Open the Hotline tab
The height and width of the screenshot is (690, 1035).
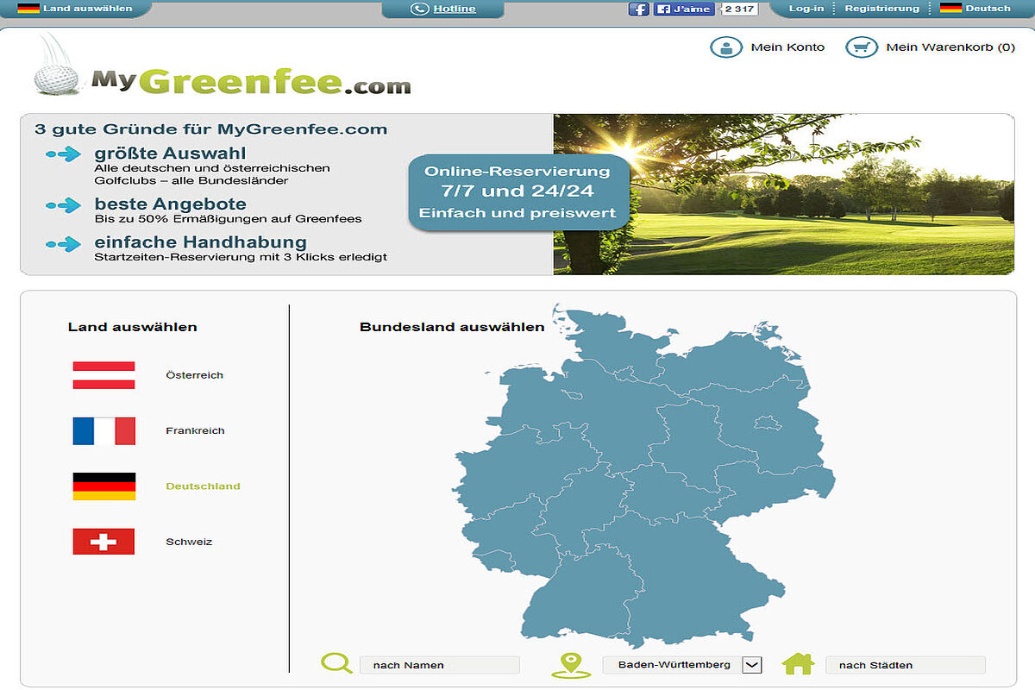pos(443,9)
